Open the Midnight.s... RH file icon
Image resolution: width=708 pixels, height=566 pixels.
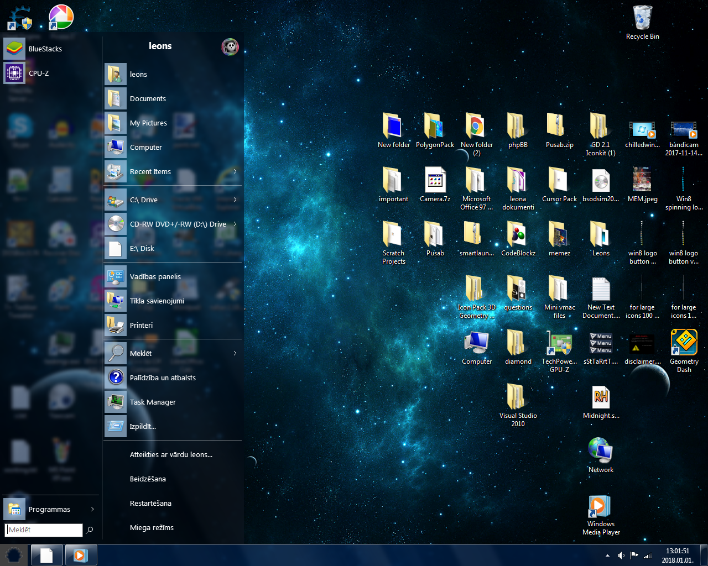(x=601, y=397)
